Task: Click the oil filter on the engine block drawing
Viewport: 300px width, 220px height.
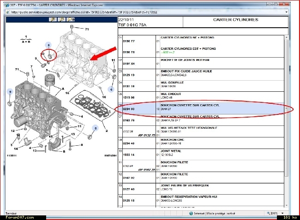Action: point(21,121)
